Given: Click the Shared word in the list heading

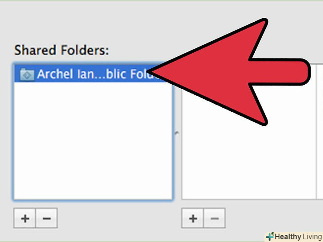Looking at the screenshot, I should (35, 50).
